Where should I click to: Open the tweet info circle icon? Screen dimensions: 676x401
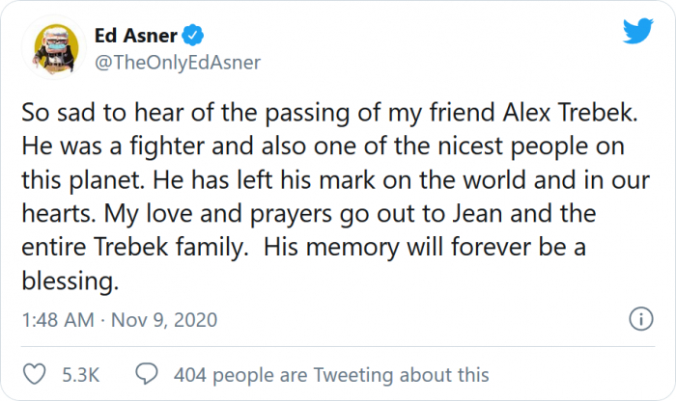[x=638, y=318]
